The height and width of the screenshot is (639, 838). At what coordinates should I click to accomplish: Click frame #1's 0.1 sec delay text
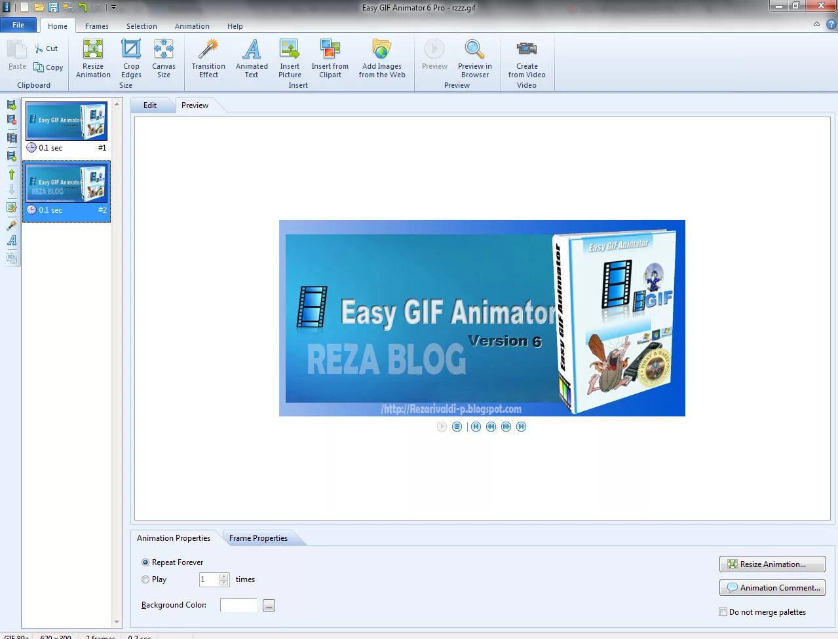tap(50, 148)
